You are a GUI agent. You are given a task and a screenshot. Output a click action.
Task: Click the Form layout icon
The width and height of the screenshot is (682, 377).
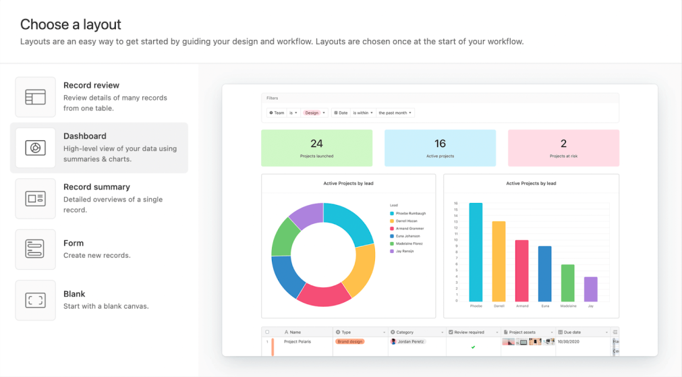point(35,249)
